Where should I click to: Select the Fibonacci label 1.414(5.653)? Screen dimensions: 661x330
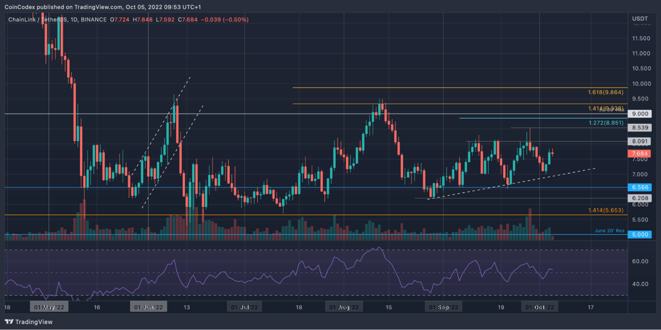(605, 211)
